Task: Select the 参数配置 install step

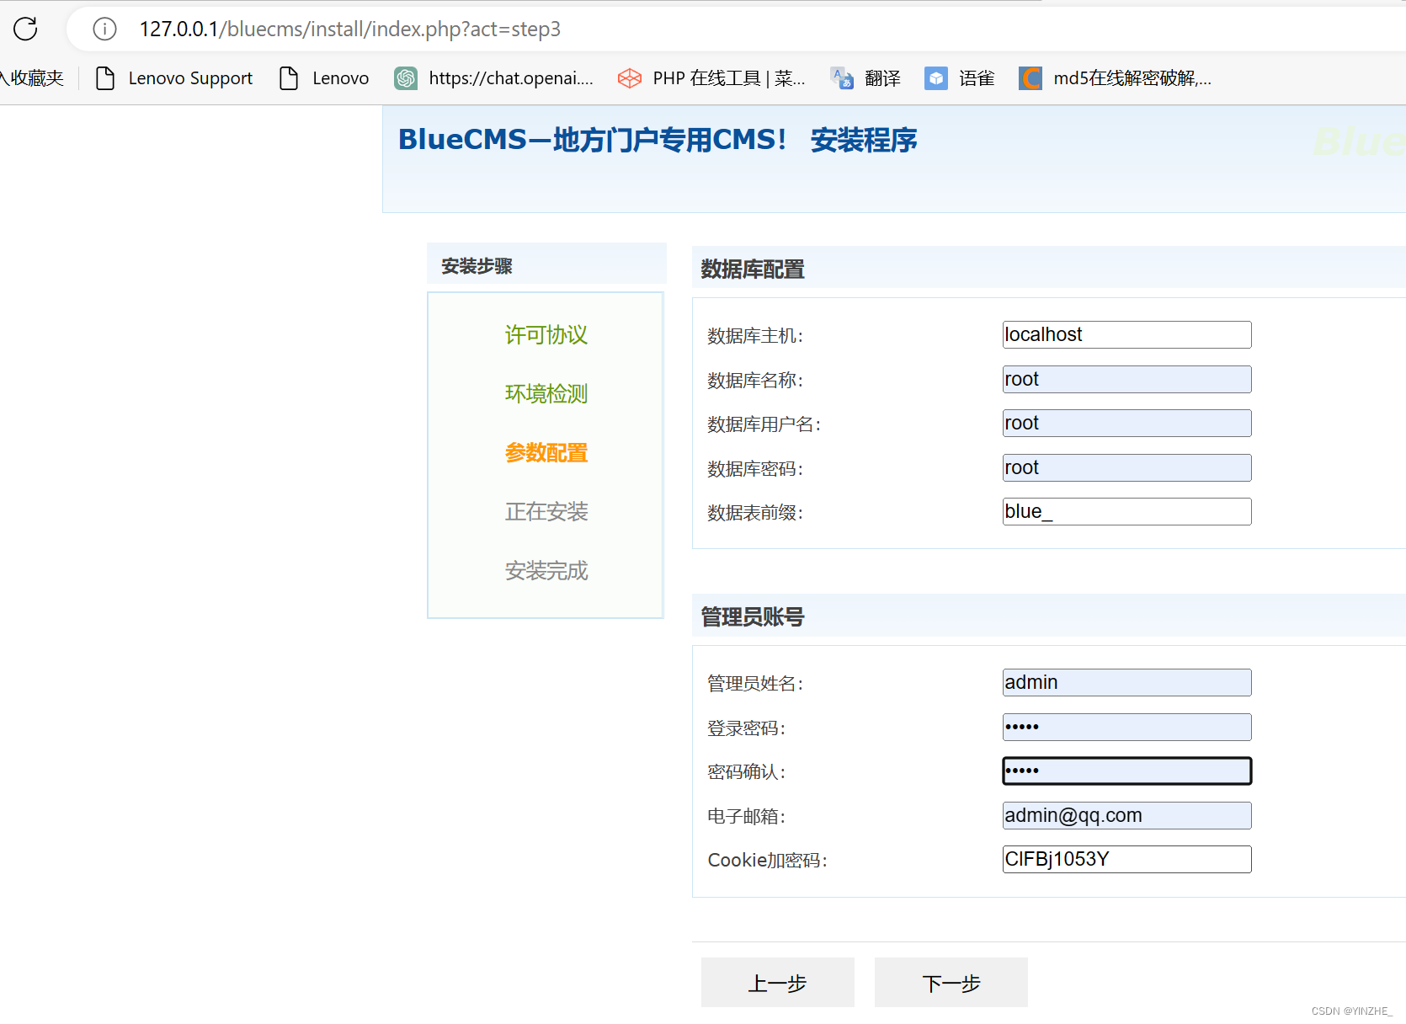Action: (546, 453)
